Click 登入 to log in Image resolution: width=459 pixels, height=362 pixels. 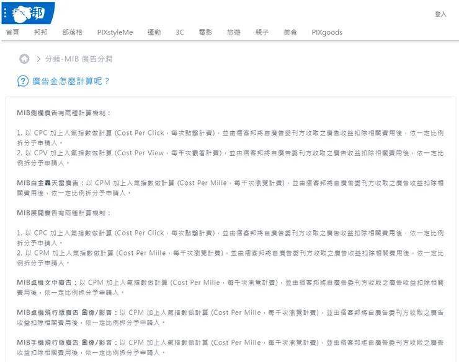(440, 14)
